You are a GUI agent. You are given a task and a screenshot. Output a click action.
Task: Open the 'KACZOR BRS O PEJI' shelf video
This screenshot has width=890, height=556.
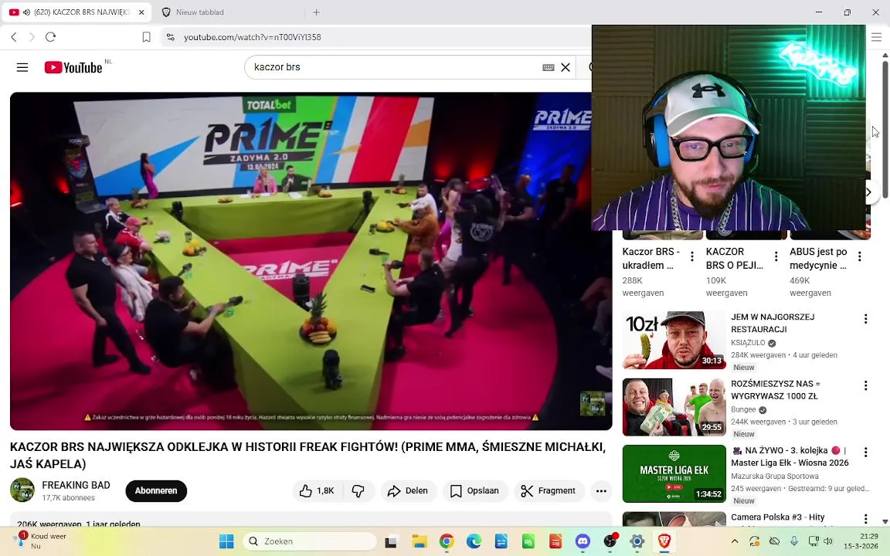click(735, 258)
